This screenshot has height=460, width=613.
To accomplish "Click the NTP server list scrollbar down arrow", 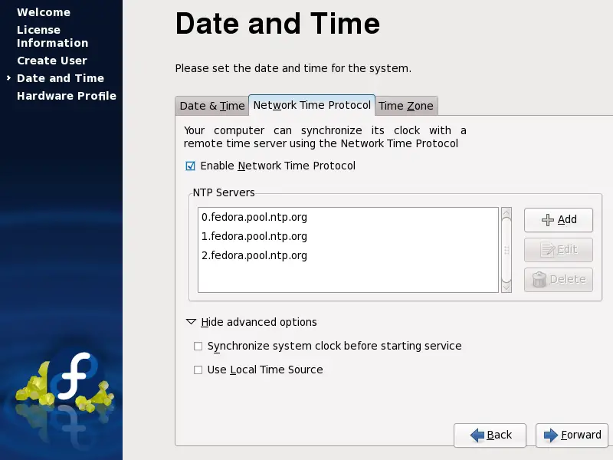I will point(506,287).
